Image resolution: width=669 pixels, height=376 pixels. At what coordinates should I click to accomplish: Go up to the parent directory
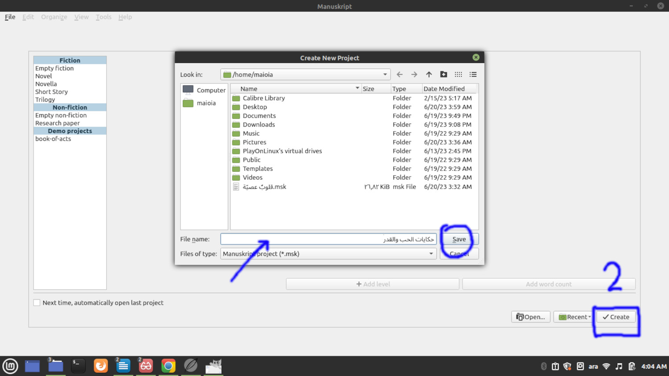pos(429,74)
